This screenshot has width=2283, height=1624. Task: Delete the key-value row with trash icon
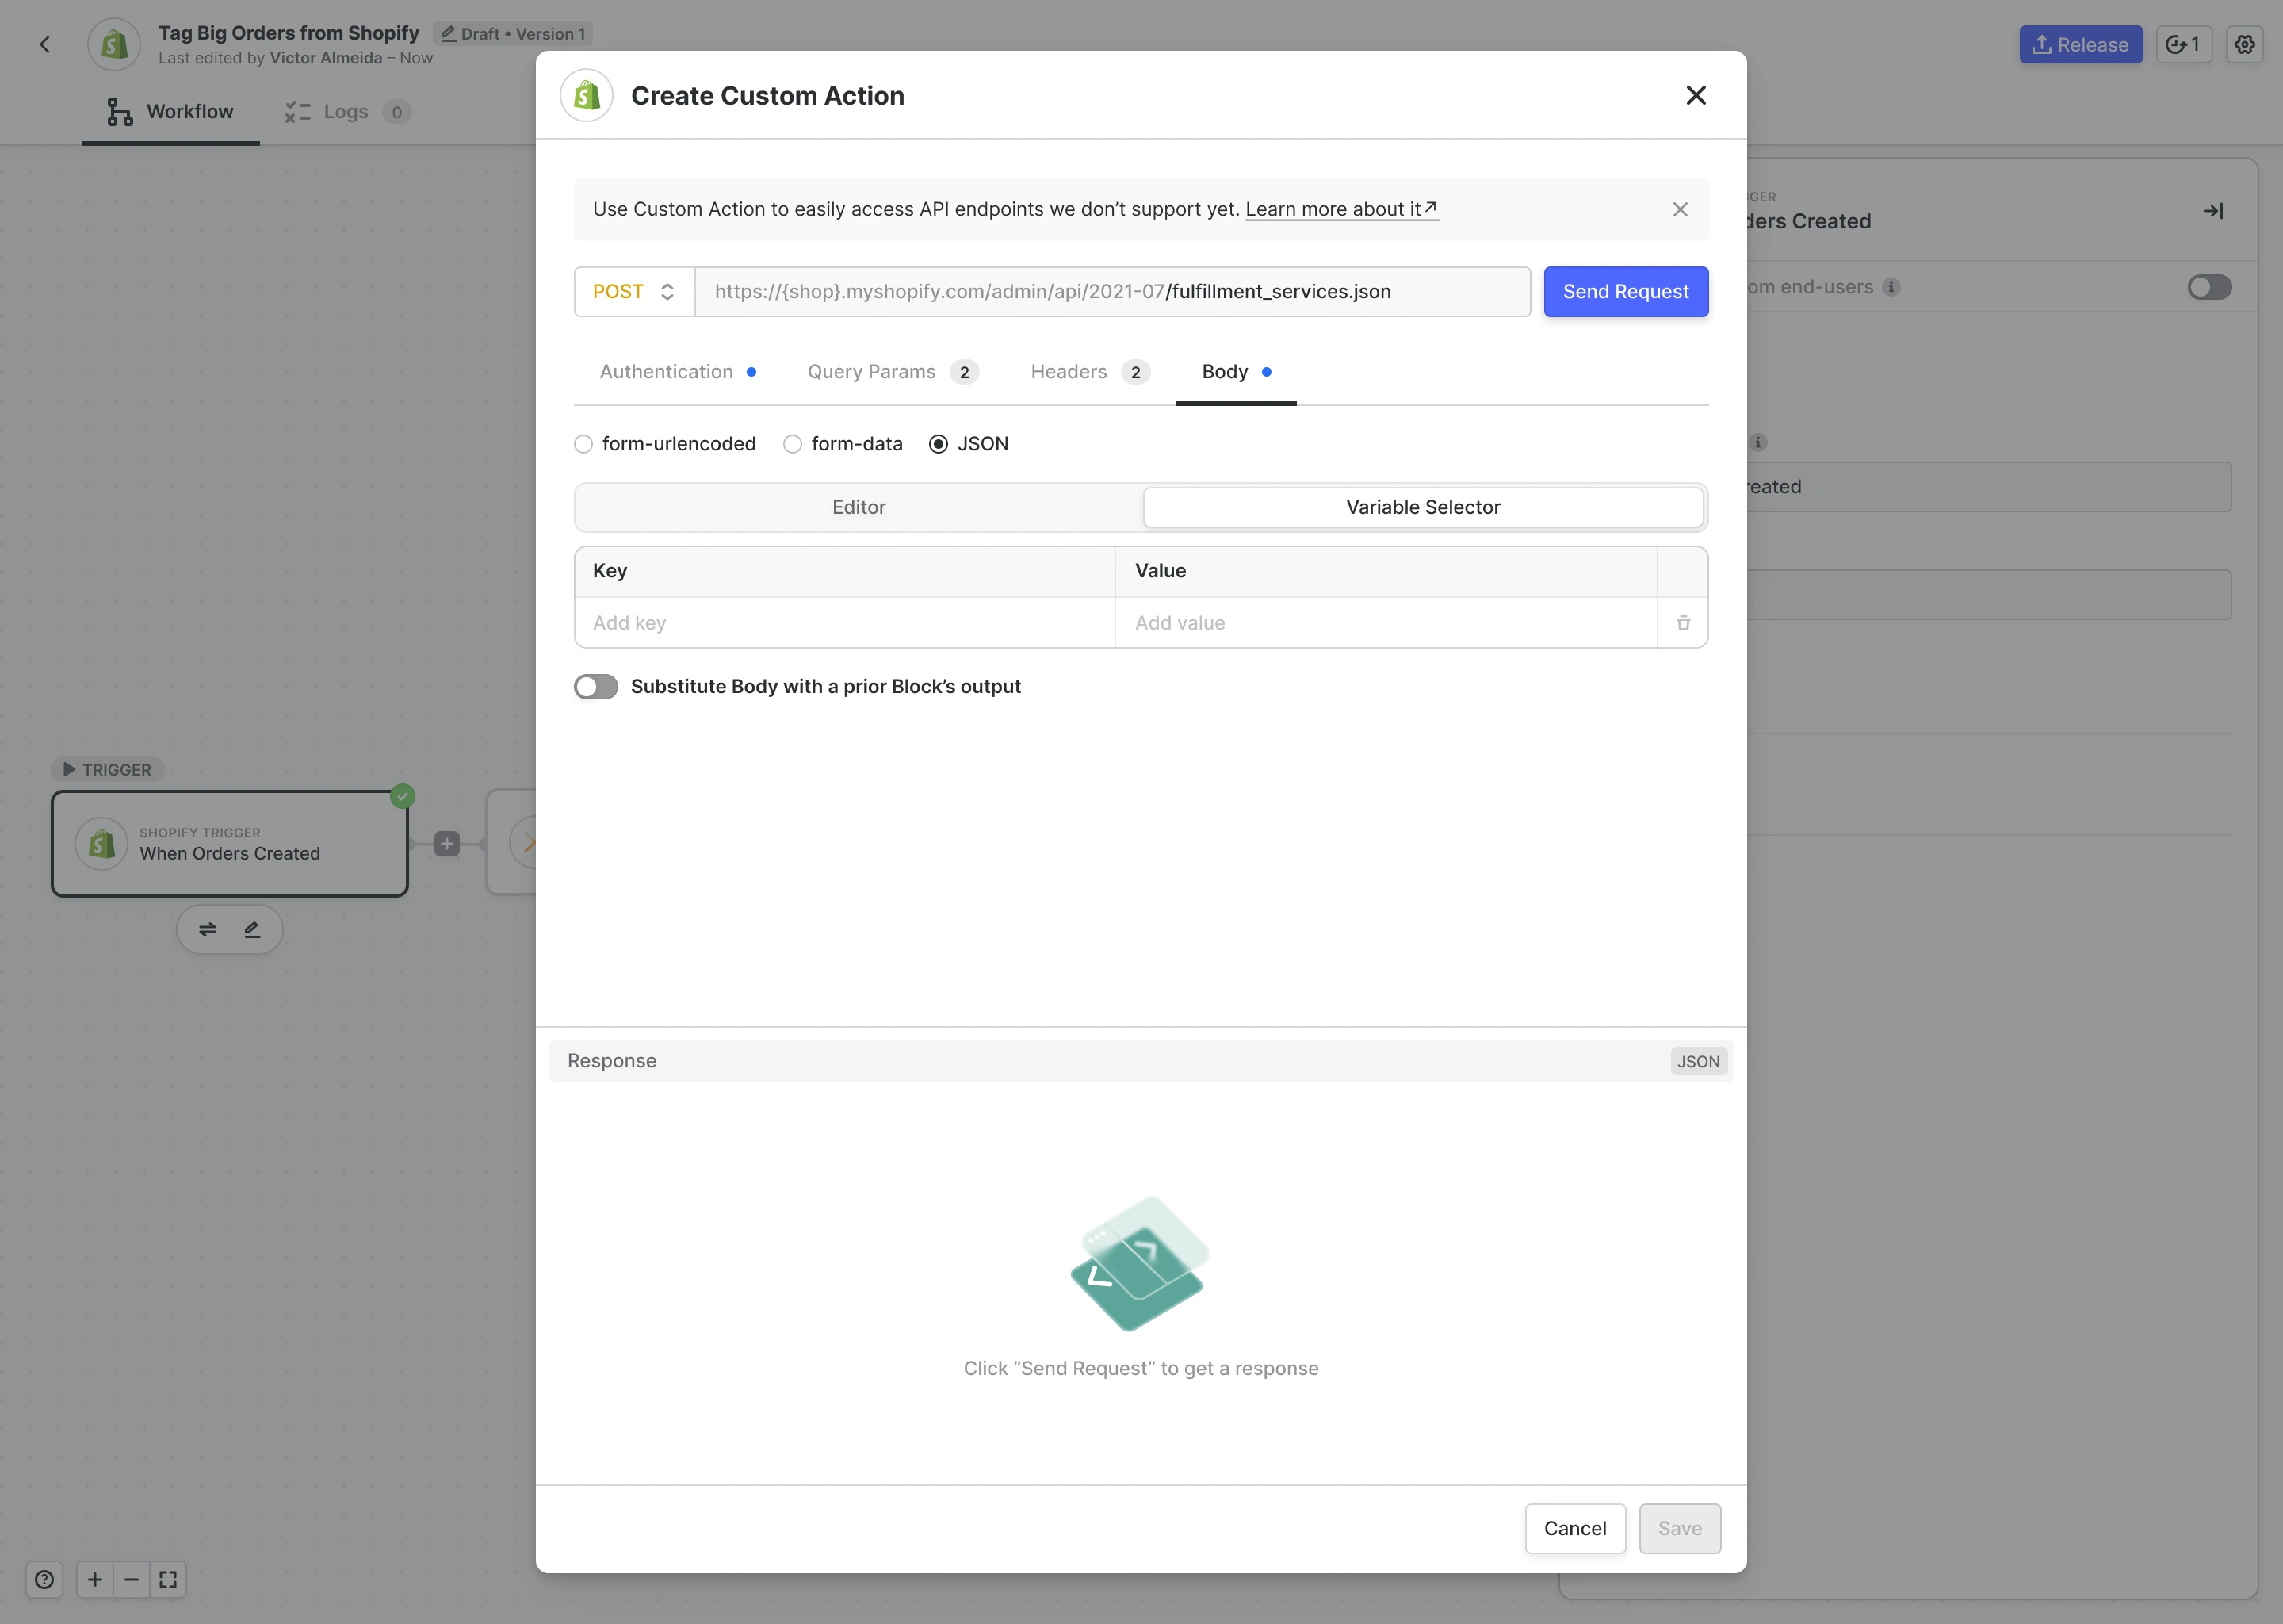pyautogui.click(x=1682, y=623)
